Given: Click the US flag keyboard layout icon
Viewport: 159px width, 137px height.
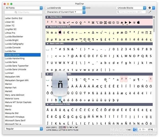Looking at the screenshot, I should (x=65, y=127).
